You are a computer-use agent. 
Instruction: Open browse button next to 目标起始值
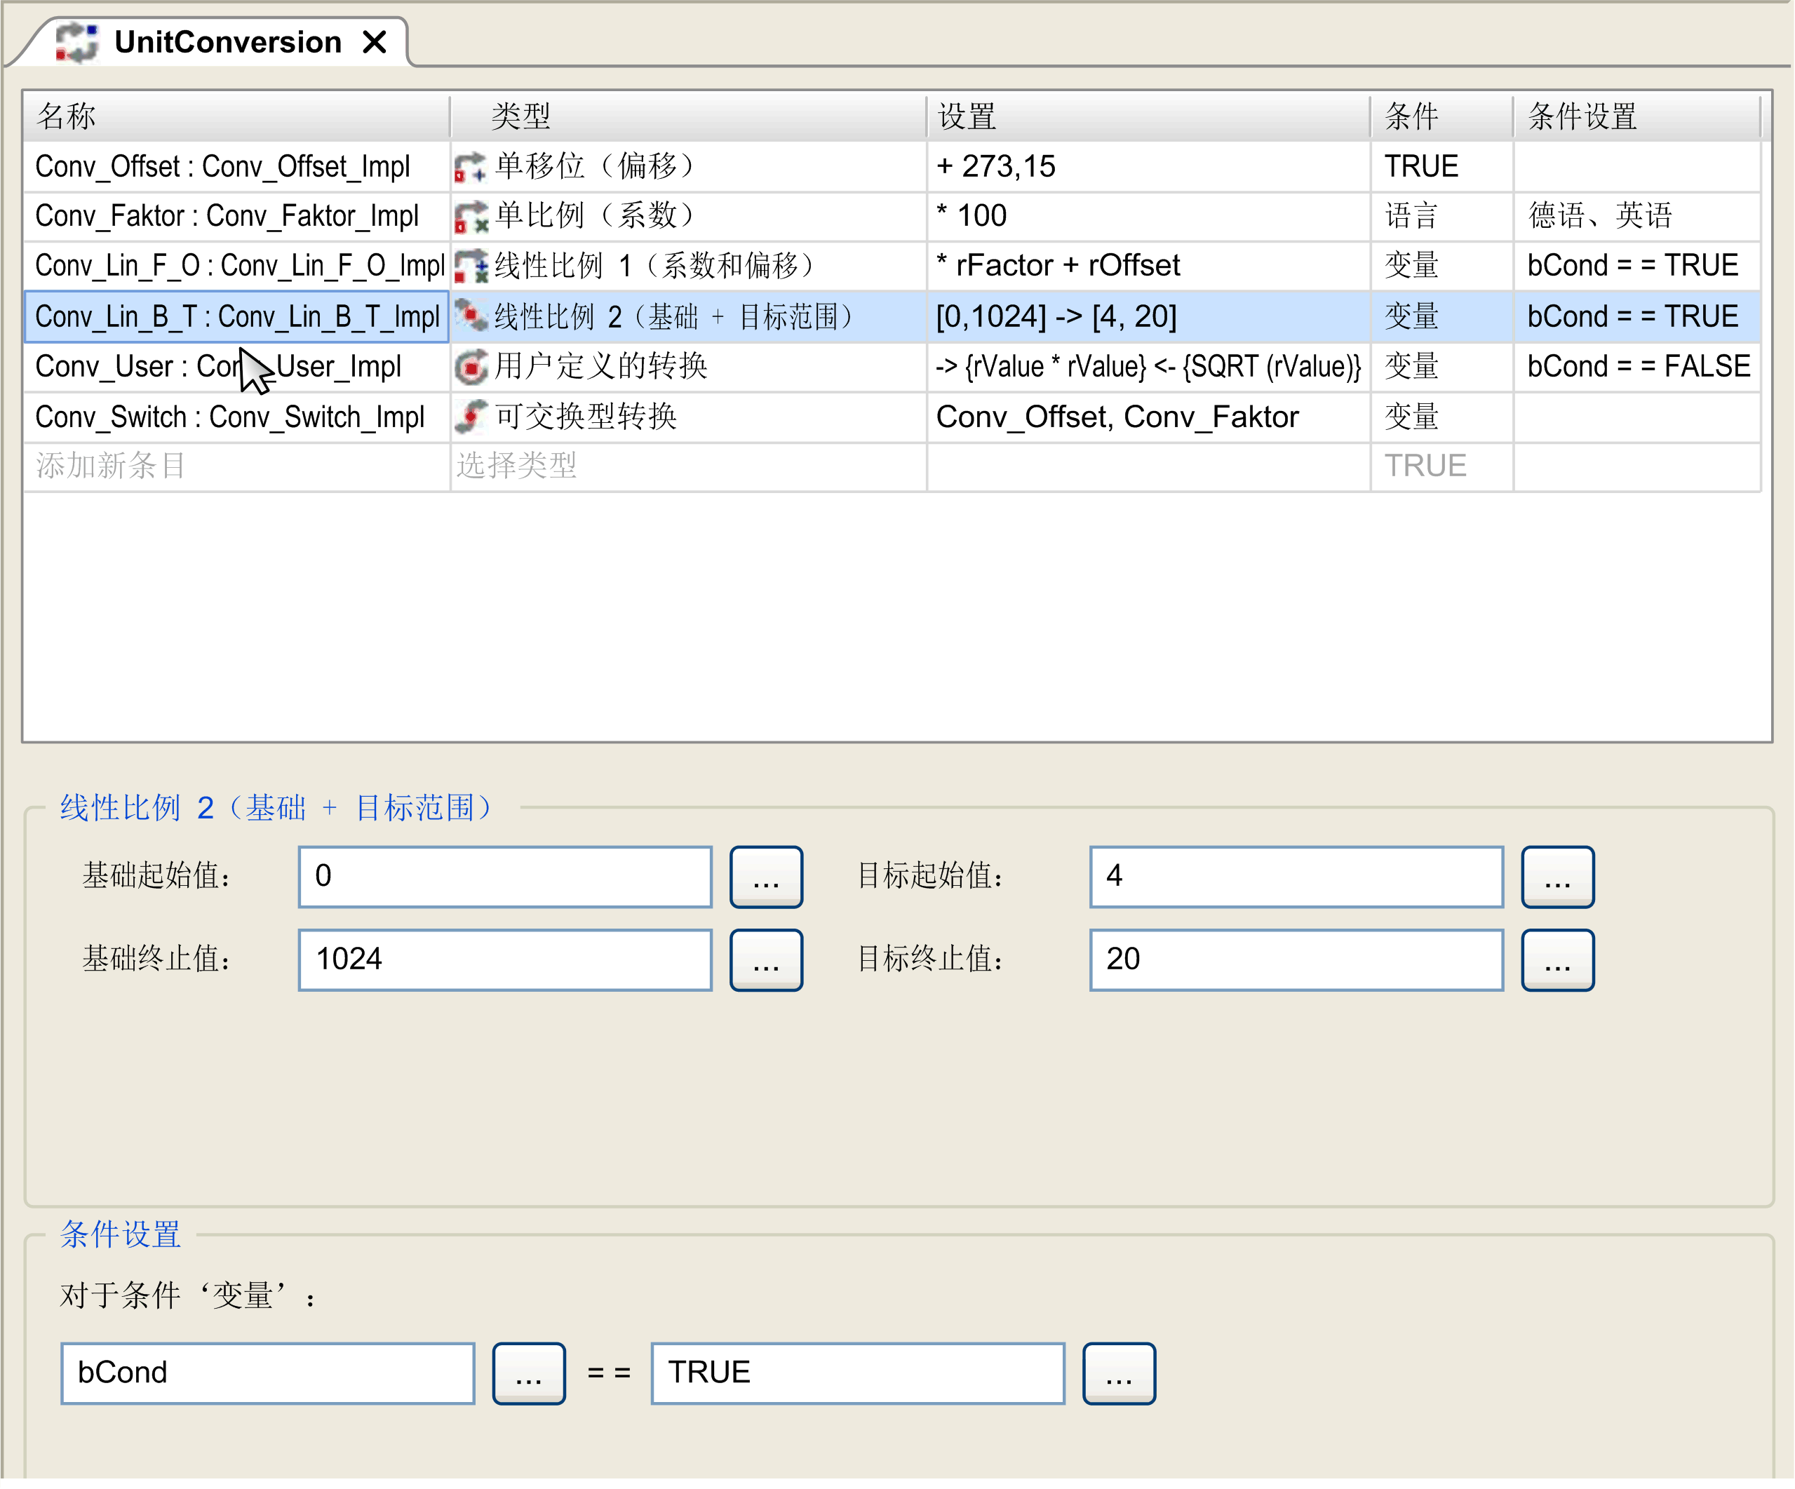1557,877
